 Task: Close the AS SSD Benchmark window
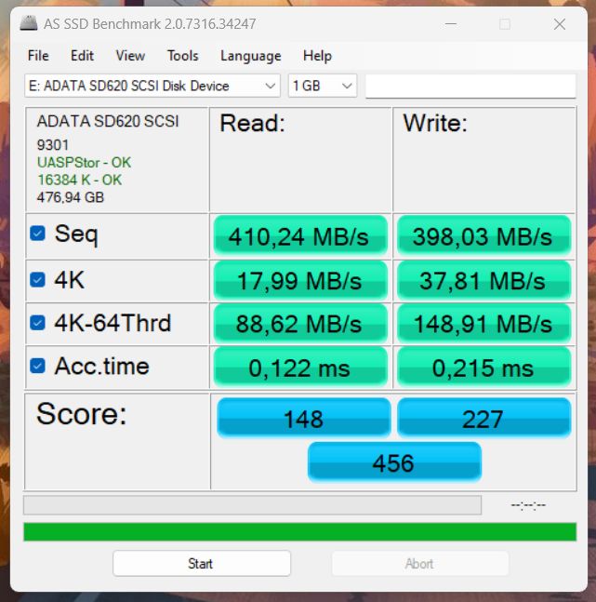[560, 24]
